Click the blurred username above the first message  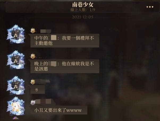point(46,31)
